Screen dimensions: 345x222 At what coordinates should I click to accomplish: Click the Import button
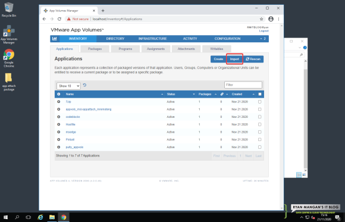(234, 59)
